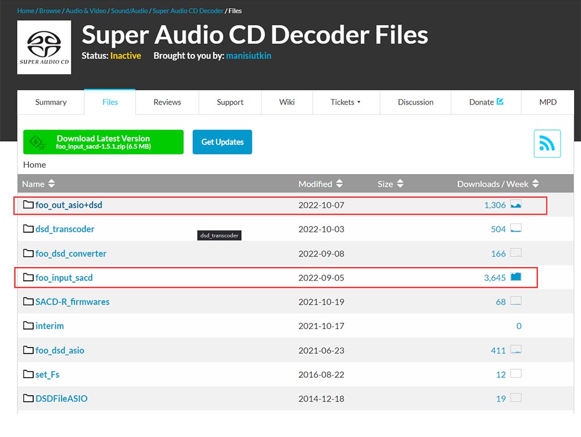Open download stats chart for dsd_transcoder

516,228
